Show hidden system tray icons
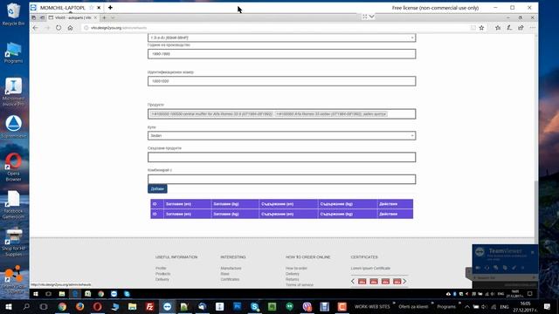This screenshot has width=559, height=314. coord(467,306)
